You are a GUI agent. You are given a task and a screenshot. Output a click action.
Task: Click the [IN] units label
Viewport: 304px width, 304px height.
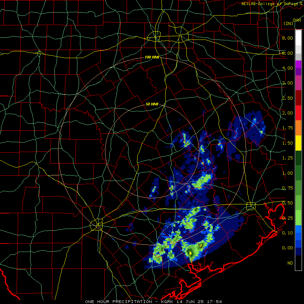pyautogui.click(x=288, y=23)
